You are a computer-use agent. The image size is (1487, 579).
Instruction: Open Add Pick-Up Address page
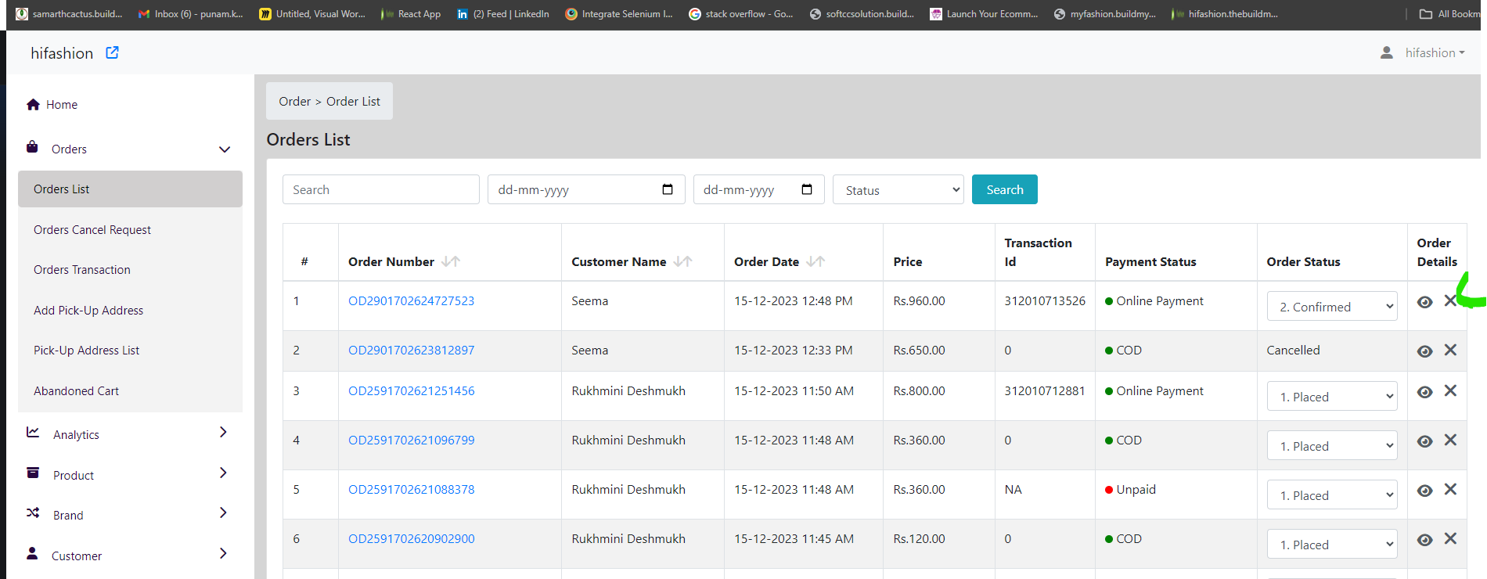coord(88,310)
